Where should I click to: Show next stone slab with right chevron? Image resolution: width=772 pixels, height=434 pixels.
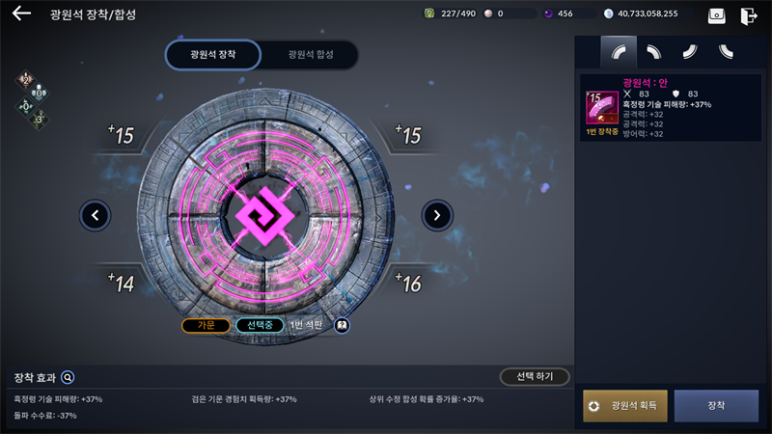[x=437, y=215]
